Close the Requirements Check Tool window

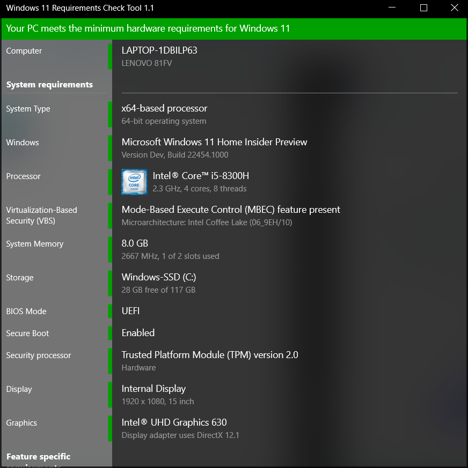coord(454,8)
